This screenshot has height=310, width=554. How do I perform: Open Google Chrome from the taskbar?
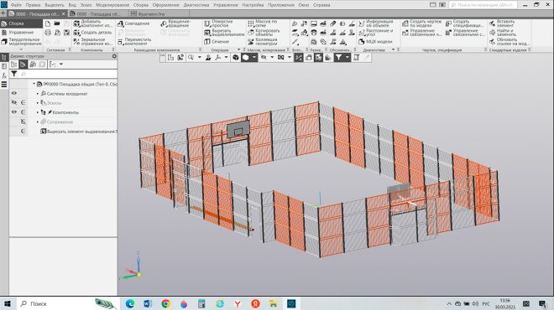[x=165, y=303]
